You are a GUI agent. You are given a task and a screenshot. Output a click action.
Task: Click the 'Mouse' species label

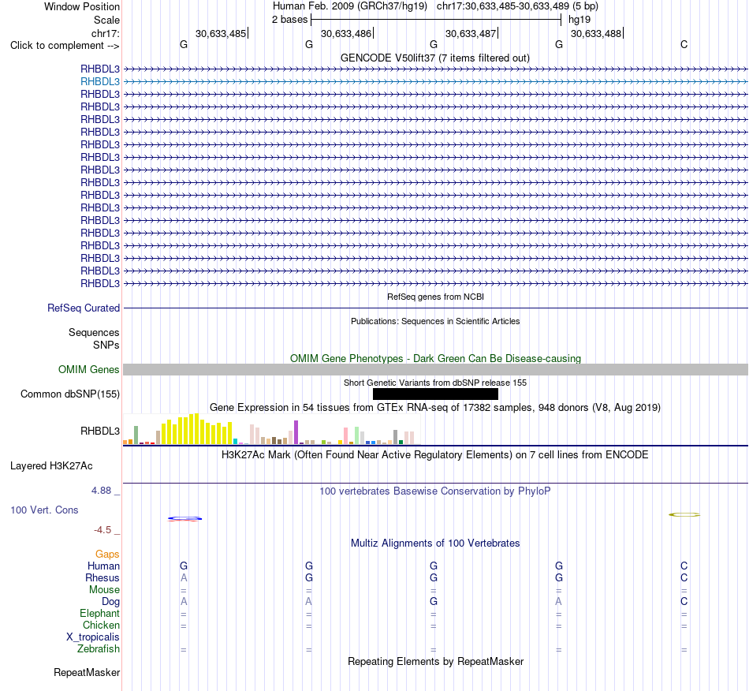(104, 590)
